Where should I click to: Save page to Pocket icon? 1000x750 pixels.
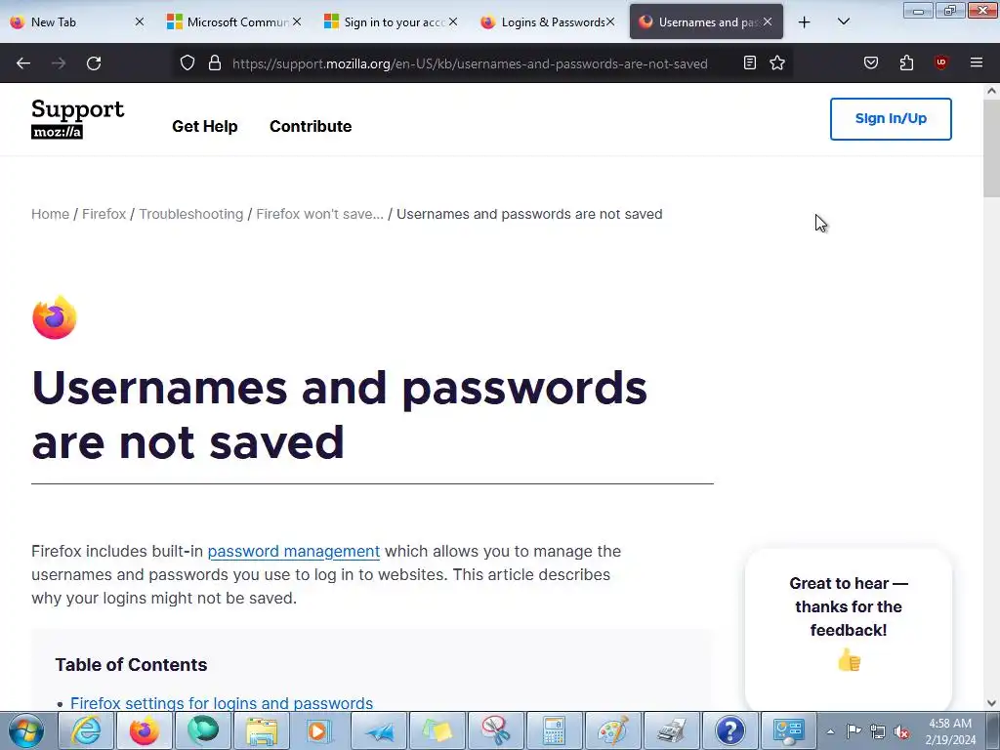(x=871, y=62)
